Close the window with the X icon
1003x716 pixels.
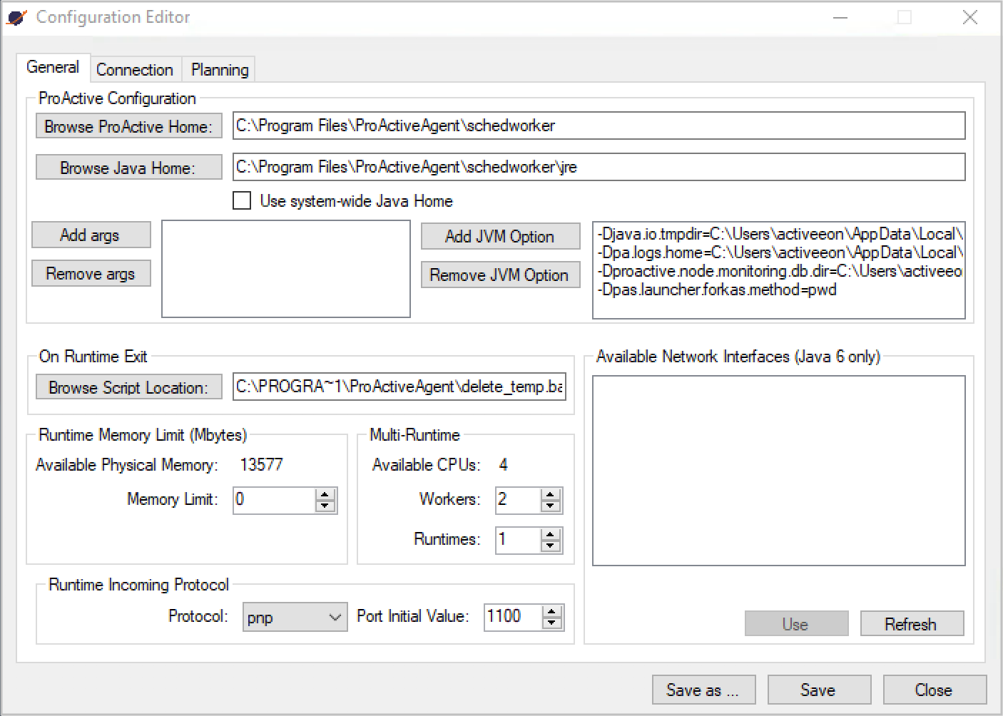970,17
